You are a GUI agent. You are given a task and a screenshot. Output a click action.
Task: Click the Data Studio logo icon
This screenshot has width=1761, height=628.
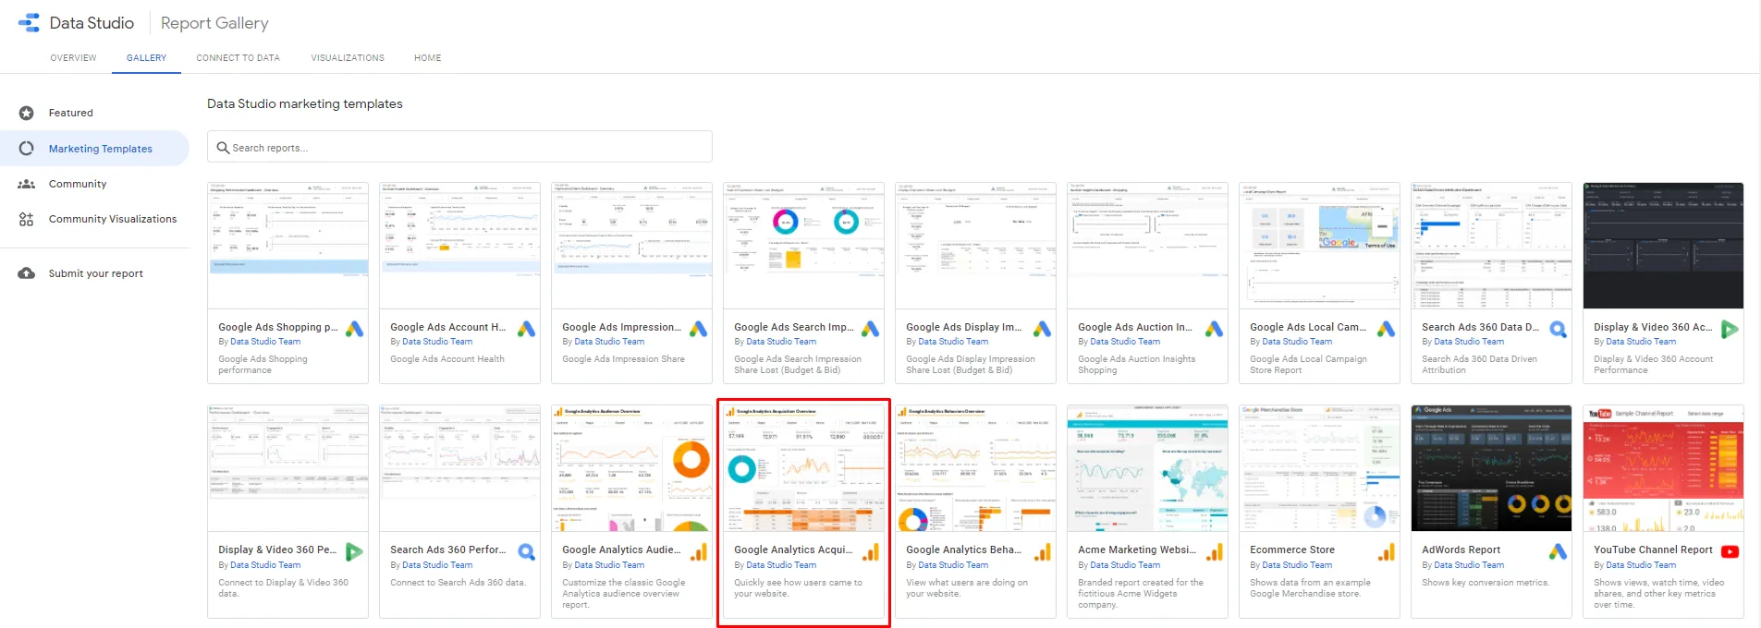pyautogui.click(x=29, y=23)
